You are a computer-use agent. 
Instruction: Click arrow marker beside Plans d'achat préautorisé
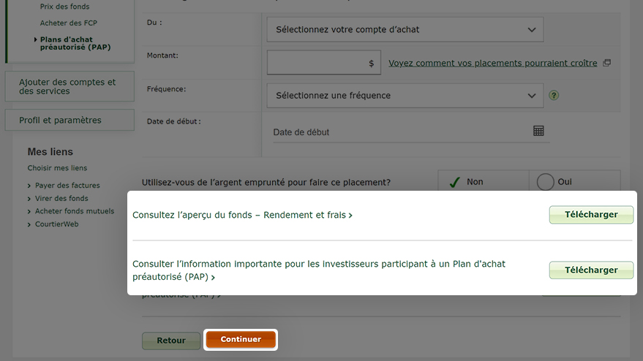[36, 39]
